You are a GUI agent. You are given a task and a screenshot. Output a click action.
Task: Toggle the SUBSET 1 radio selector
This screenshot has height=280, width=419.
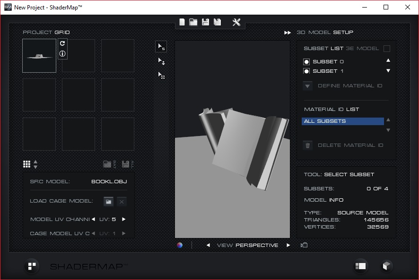(x=306, y=71)
